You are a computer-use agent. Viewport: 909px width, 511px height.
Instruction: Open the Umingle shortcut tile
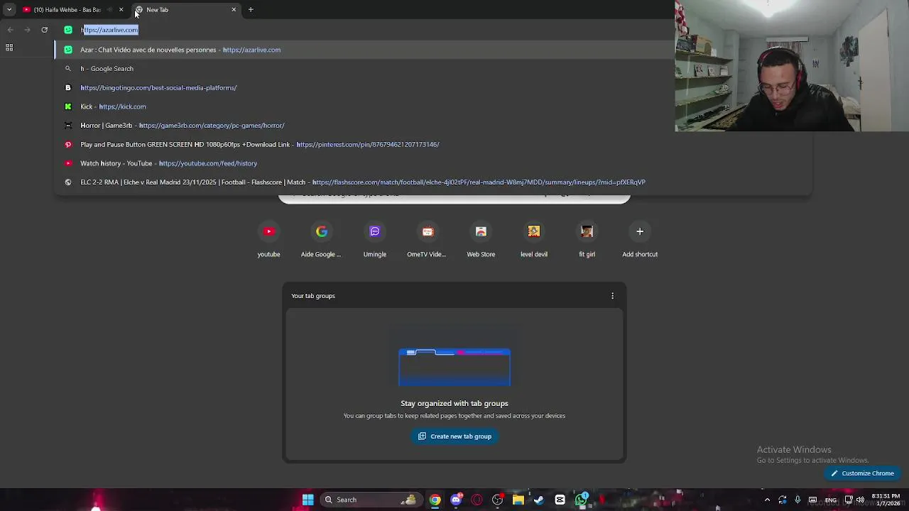point(375,240)
